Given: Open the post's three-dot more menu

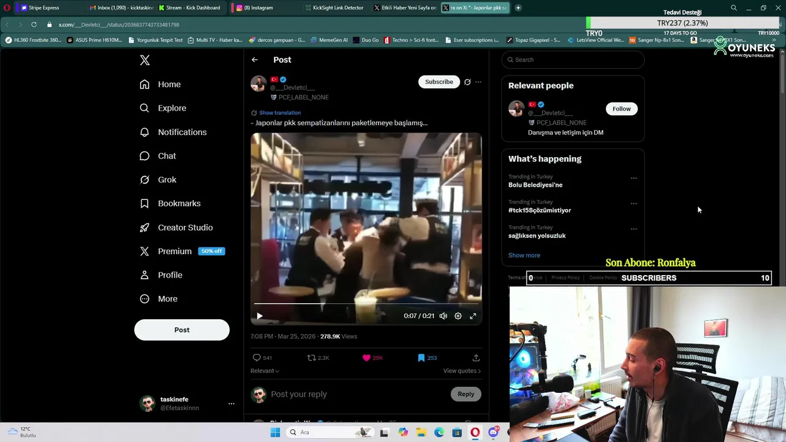Looking at the screenshot, I should (478, 82).
